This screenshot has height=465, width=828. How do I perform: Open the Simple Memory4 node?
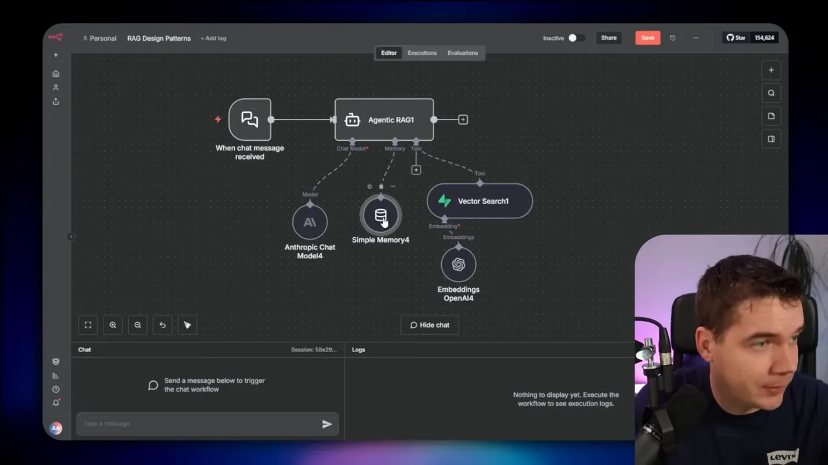click(380, 216)
